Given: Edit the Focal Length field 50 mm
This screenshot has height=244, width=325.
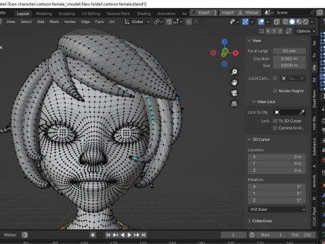Looking at the screenshot, I should pos(289,51).
